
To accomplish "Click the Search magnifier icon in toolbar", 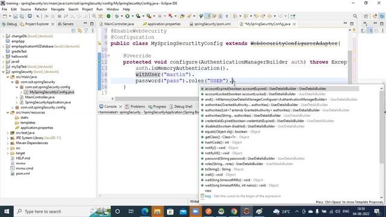I will (355, 16).
